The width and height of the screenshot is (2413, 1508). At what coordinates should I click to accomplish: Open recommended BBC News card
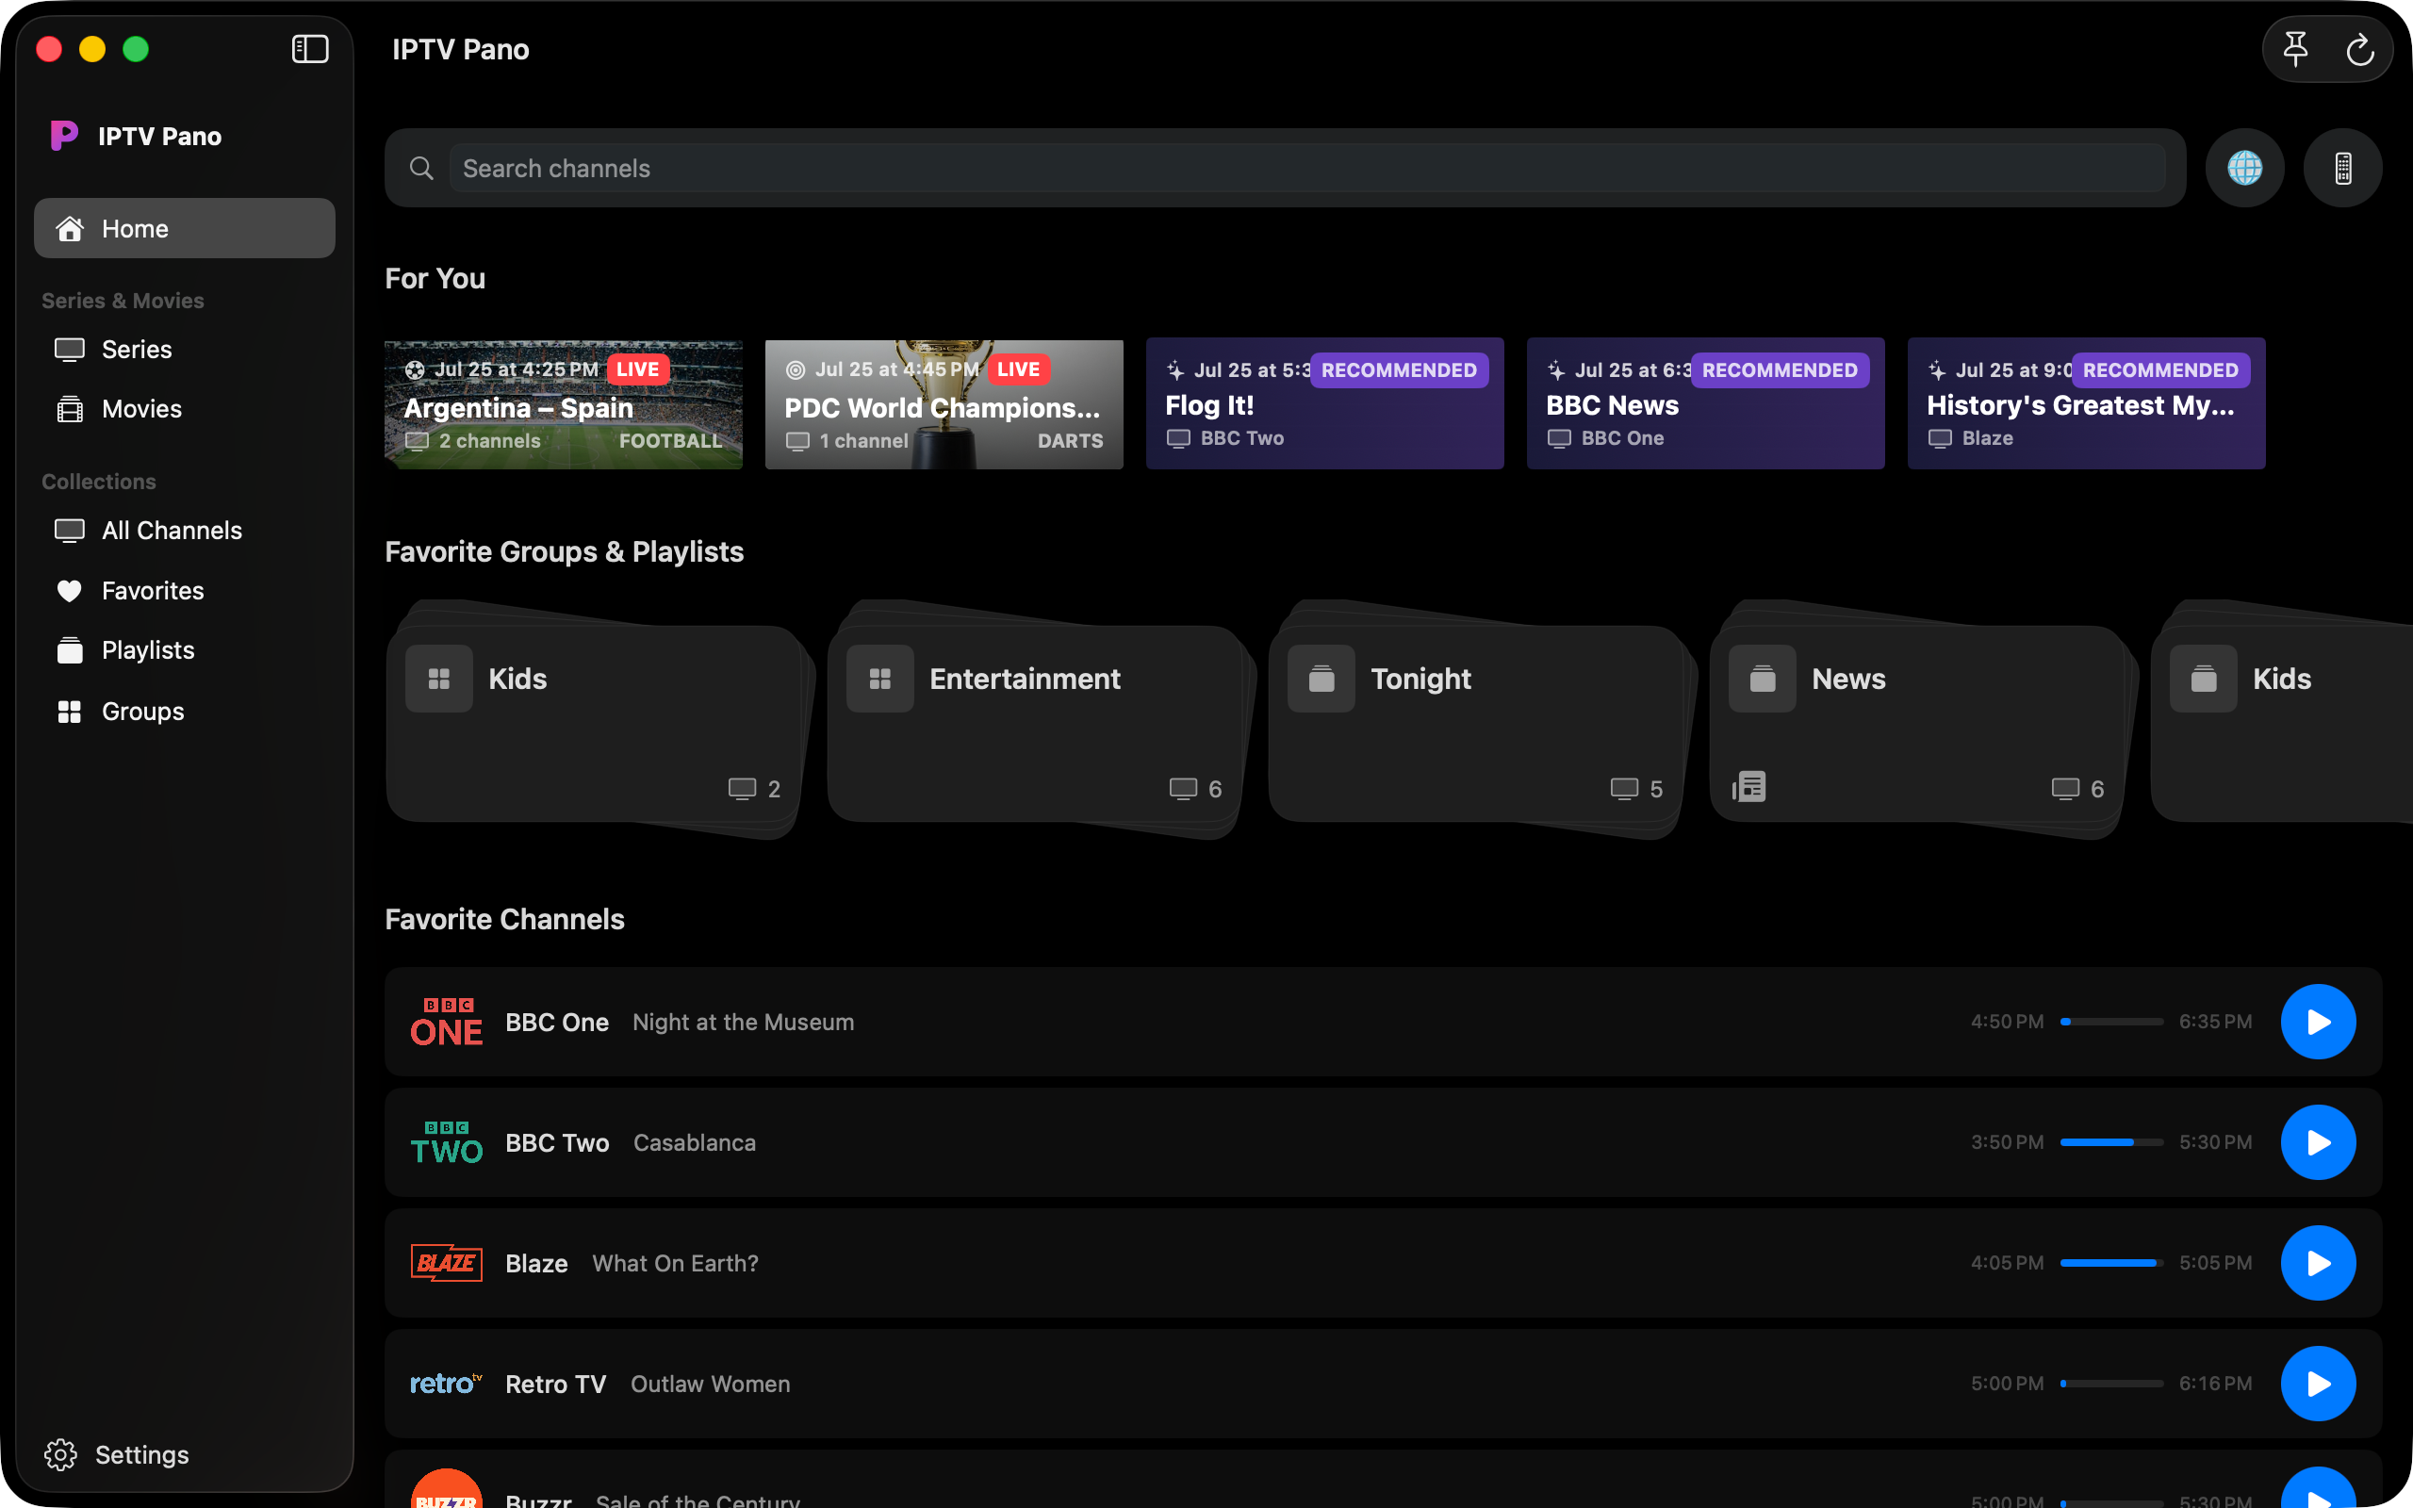[1706, 404]
